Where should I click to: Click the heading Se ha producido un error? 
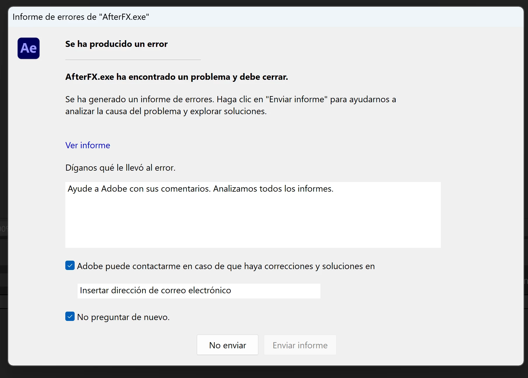116,44
